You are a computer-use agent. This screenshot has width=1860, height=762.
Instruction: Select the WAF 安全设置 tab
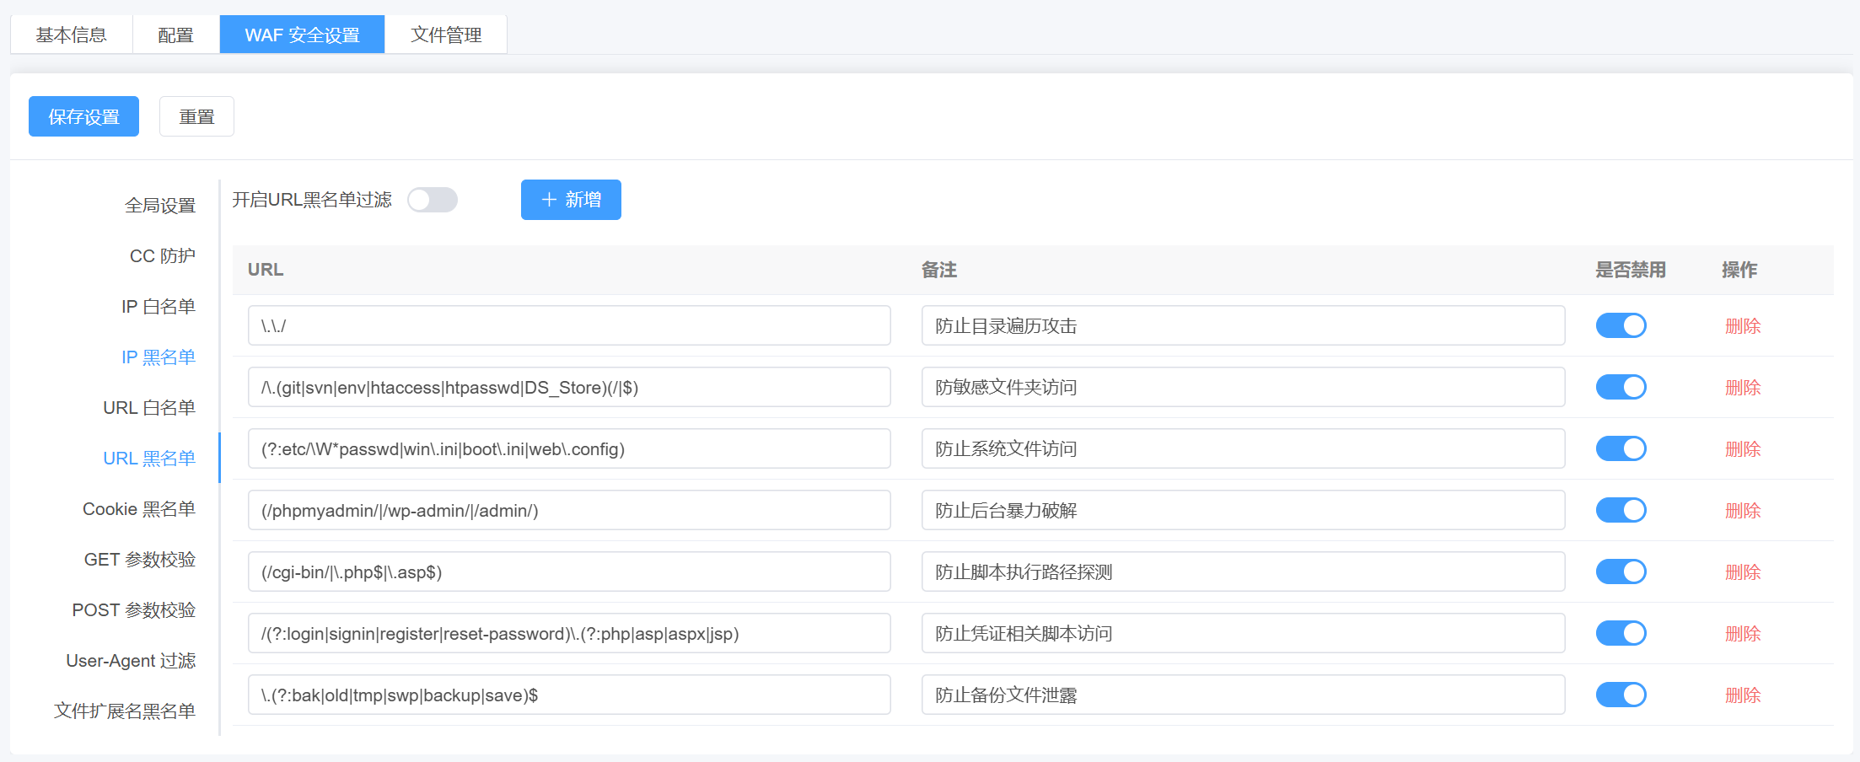302,35
